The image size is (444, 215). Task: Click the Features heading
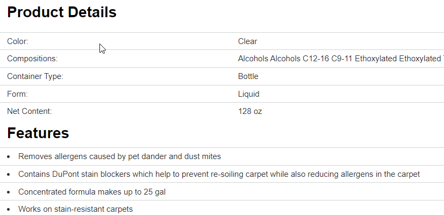pos(38,133)
